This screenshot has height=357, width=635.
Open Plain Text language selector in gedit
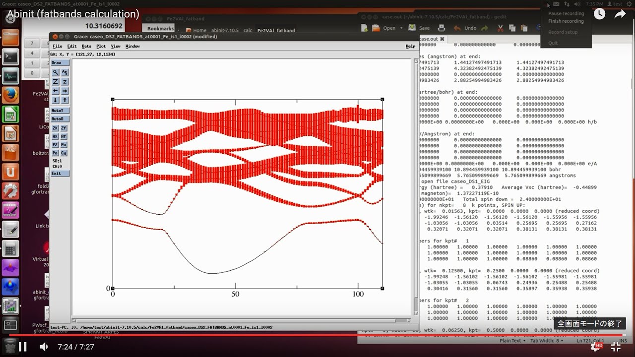click(x=512, y=341)
